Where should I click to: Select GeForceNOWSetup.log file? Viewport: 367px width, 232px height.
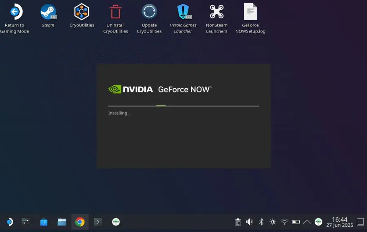tap(250, 19)
